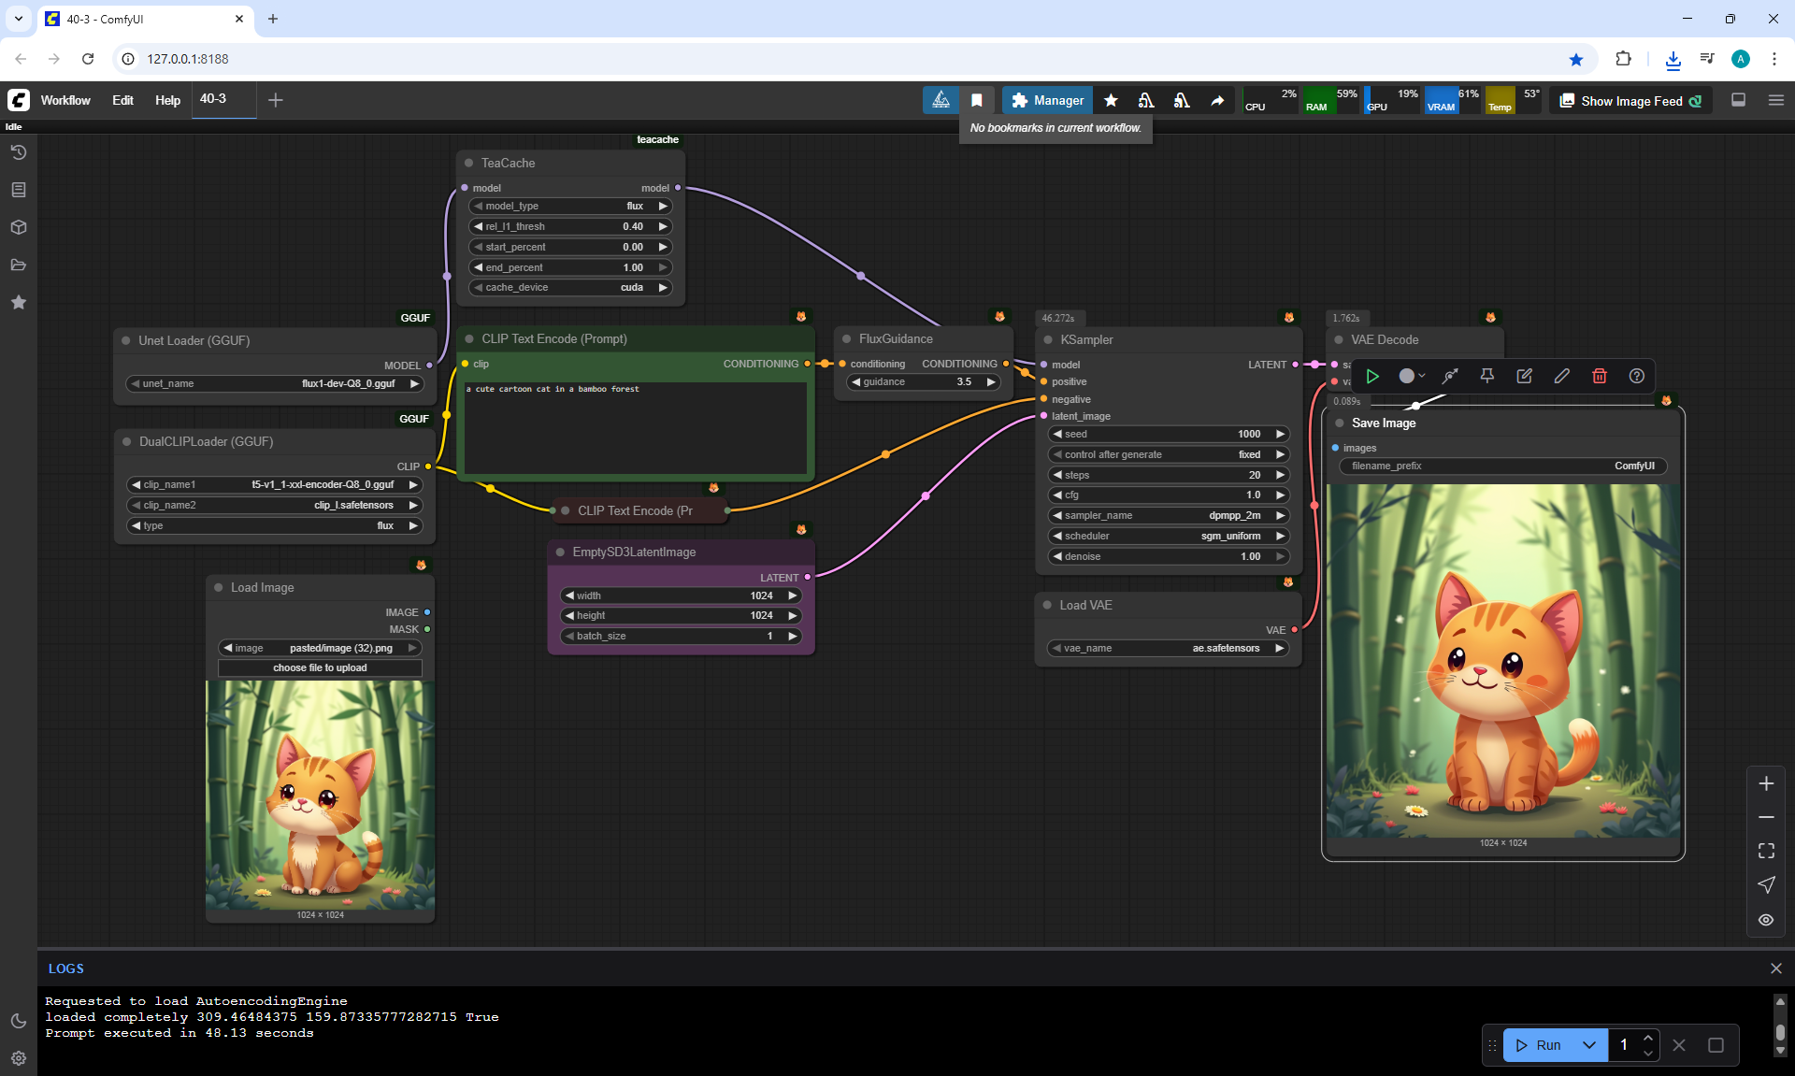Image resolution: width=1795 pixels, height=1076 pixels.
Task: Delete the selected Save Image node
Action: [1599, 376]
